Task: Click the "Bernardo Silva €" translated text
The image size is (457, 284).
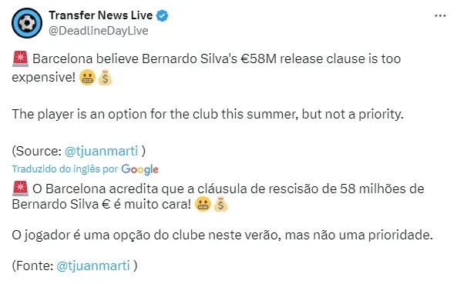Action: [61, 204]
